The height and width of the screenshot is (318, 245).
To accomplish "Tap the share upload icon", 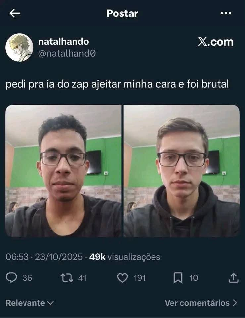I will pos(234,278).
